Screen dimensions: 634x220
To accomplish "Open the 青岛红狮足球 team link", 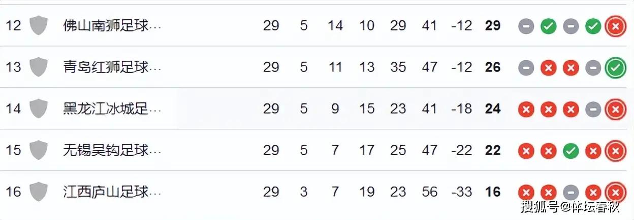I will coord(112,67).
